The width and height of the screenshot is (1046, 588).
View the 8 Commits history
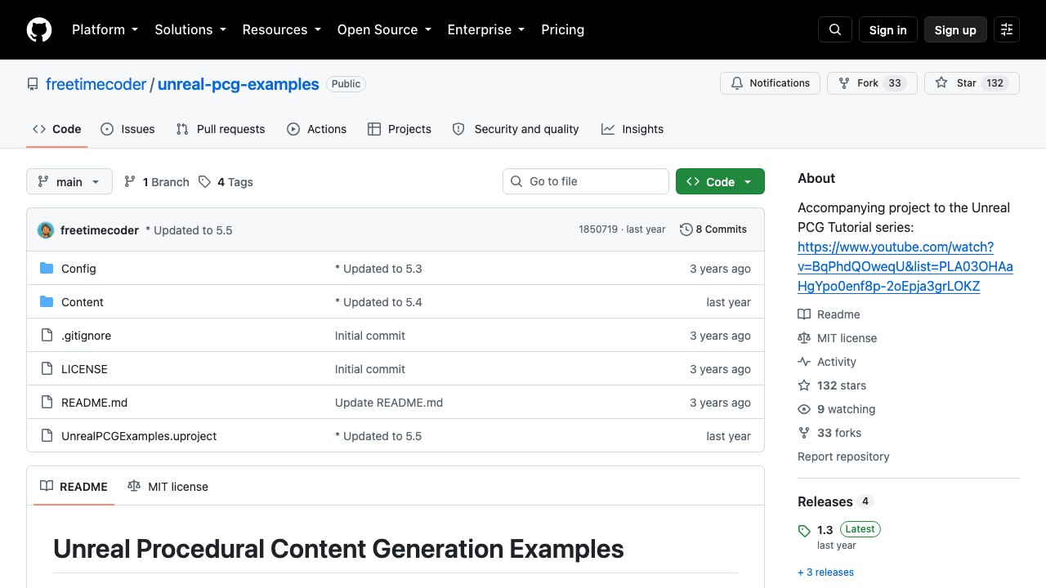[x=713, y=229]
